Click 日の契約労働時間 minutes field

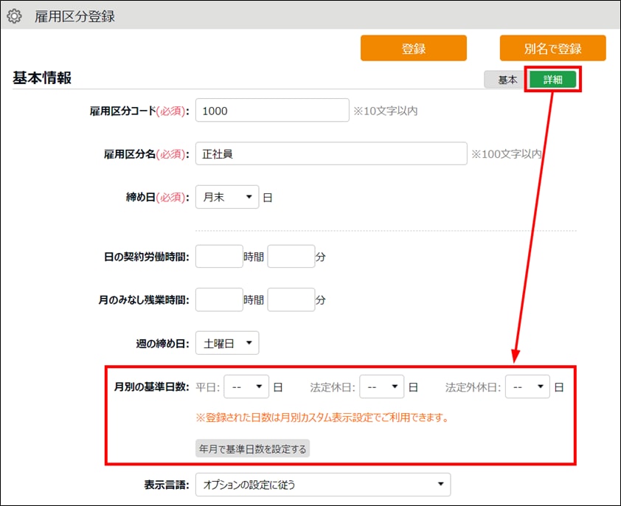[x=291, y=257]
